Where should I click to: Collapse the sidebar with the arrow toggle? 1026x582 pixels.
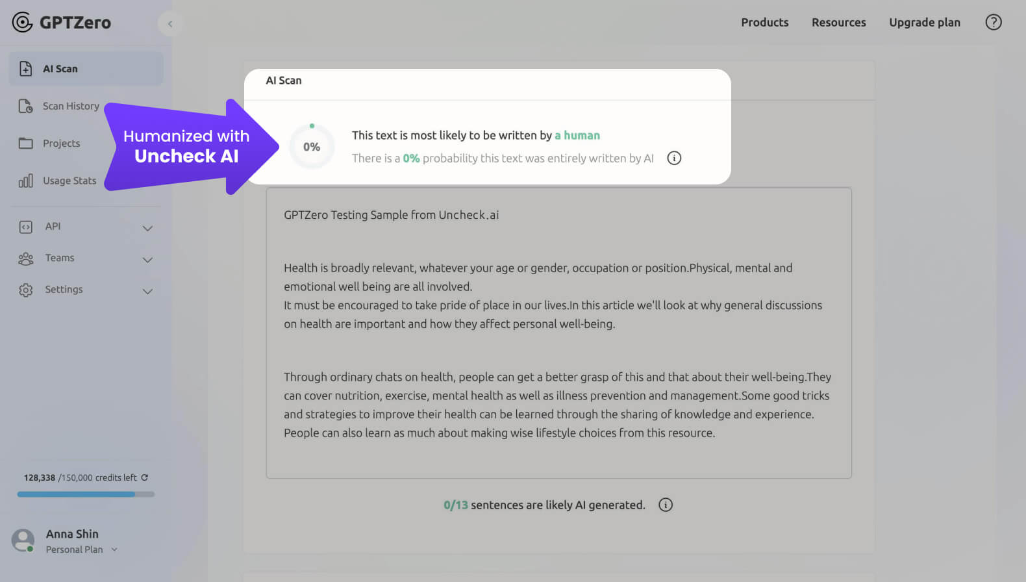pos(170,23)
